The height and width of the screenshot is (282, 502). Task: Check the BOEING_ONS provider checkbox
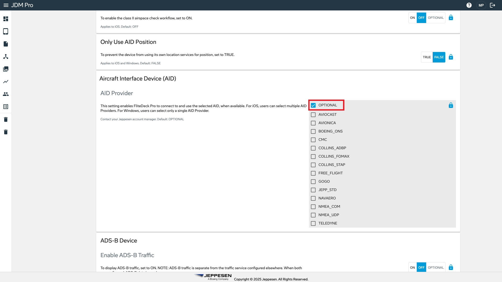click(313, 131)
